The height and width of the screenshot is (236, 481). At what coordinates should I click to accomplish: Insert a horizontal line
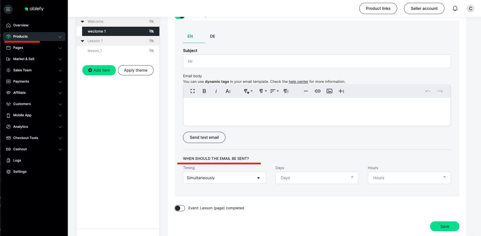[306, 91]
